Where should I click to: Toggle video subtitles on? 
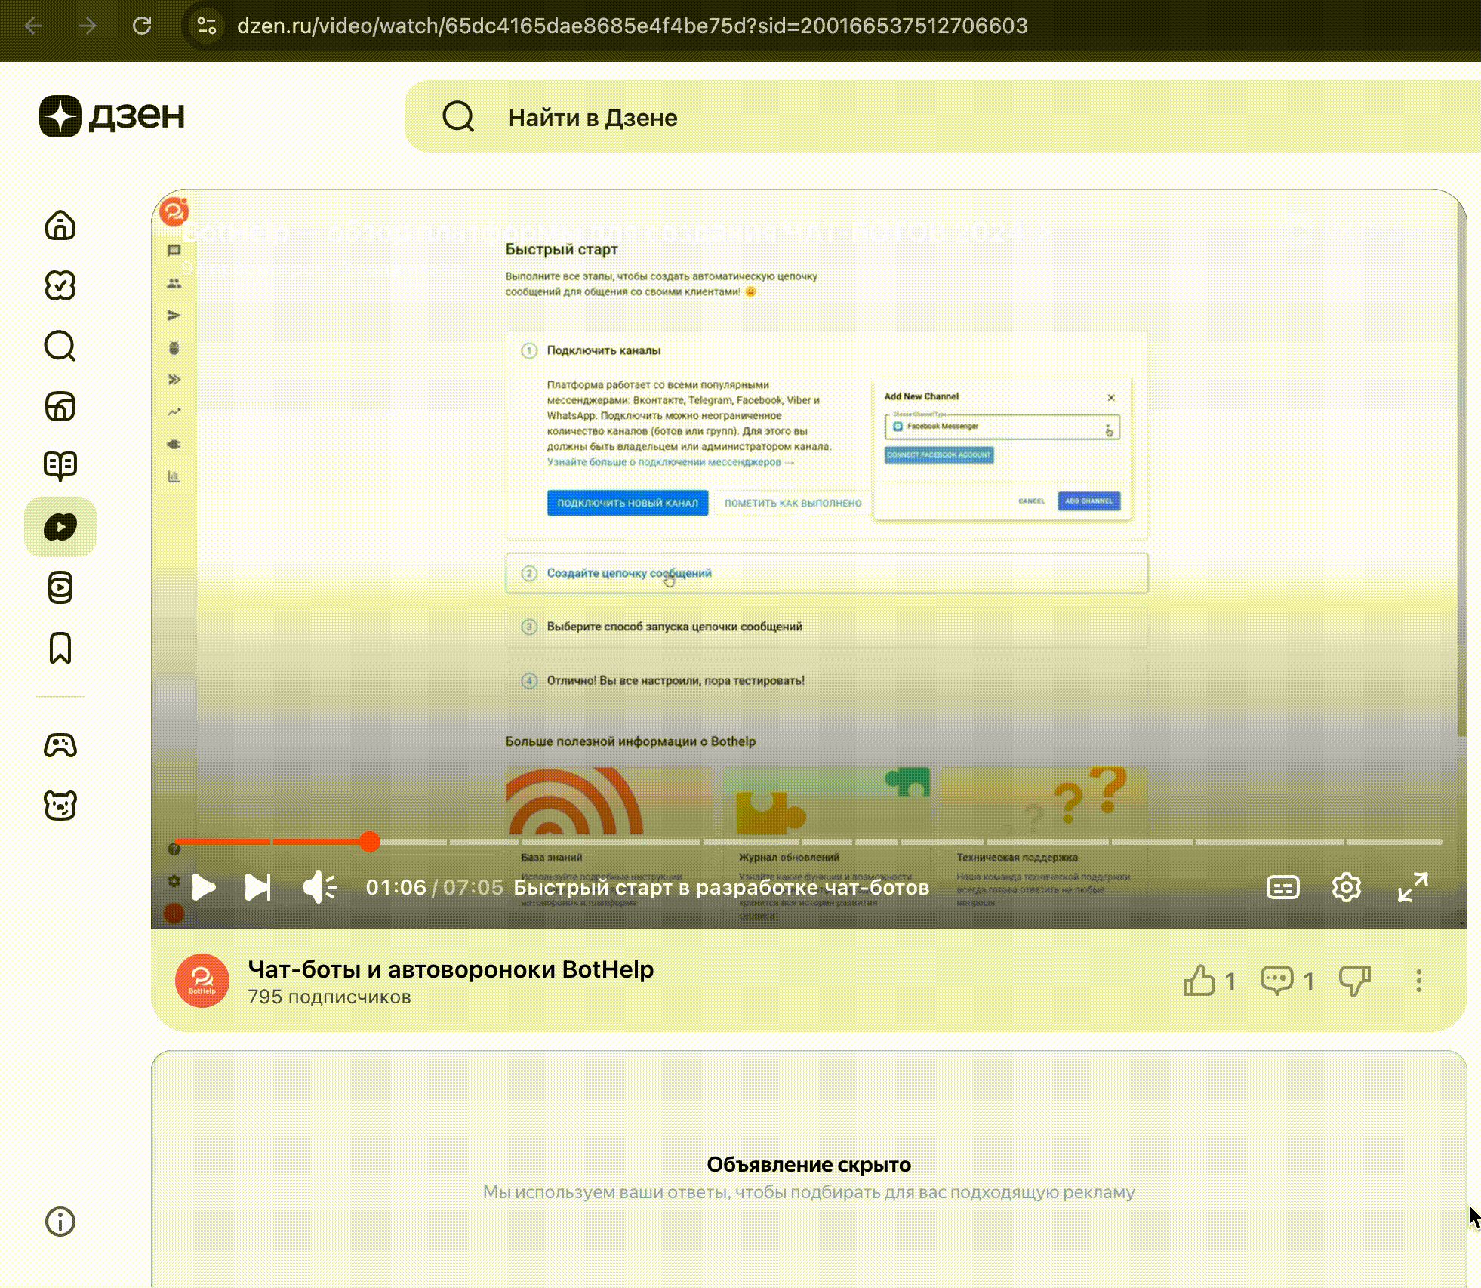[x=1282, y=887]
